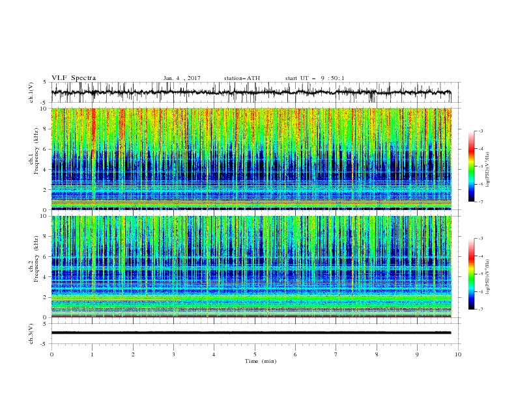Click time axis tick label "4"
This screenshot has width=516, height=398.
coord(214,354)
